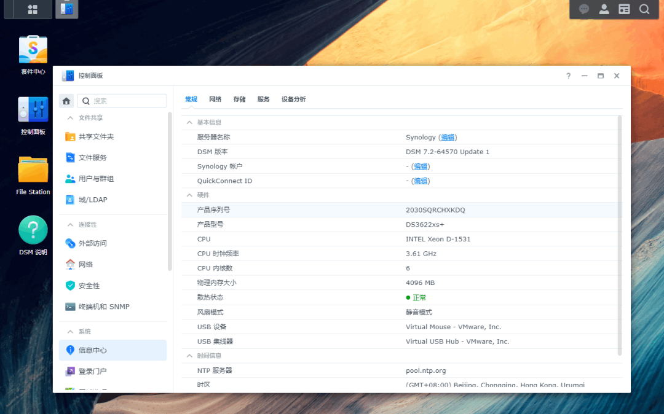Edit the QuickConnect ID link
The width and height of the screenshot is (664, 414).
(421, 181)
